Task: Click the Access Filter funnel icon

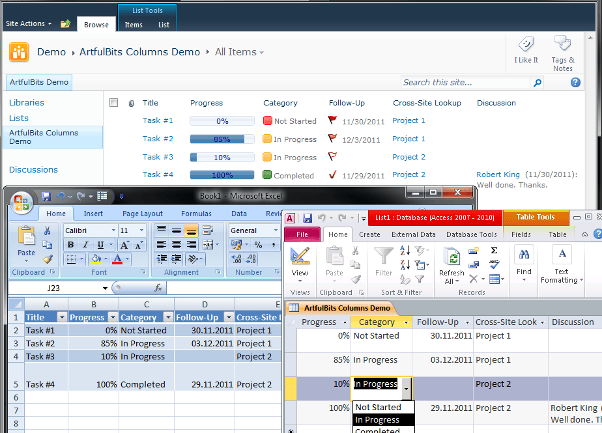Action: [x=384, y=256]
